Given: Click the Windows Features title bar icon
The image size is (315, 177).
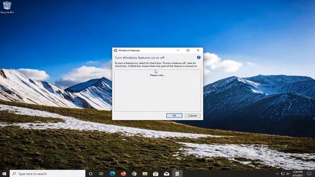Looking at the screenshot, I should pos(116,50).
